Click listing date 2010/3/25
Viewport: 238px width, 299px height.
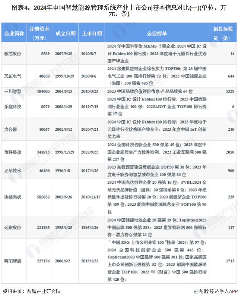tap(90, 91)
